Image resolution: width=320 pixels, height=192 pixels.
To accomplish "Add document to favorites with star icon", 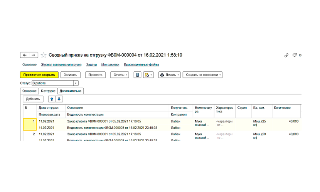I will (x=43, y=55).
